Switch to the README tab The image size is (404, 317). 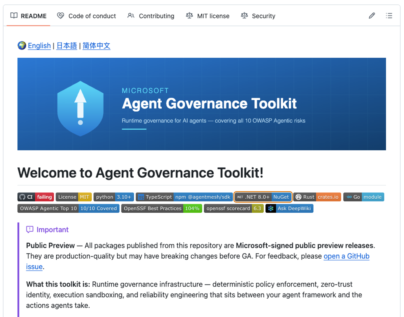pyautogui.click(x=28, y=16)
